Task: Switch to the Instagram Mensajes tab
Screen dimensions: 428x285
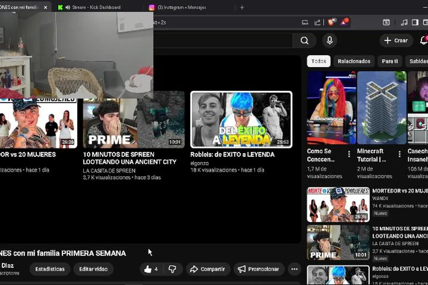Action: tap(182, 8)
